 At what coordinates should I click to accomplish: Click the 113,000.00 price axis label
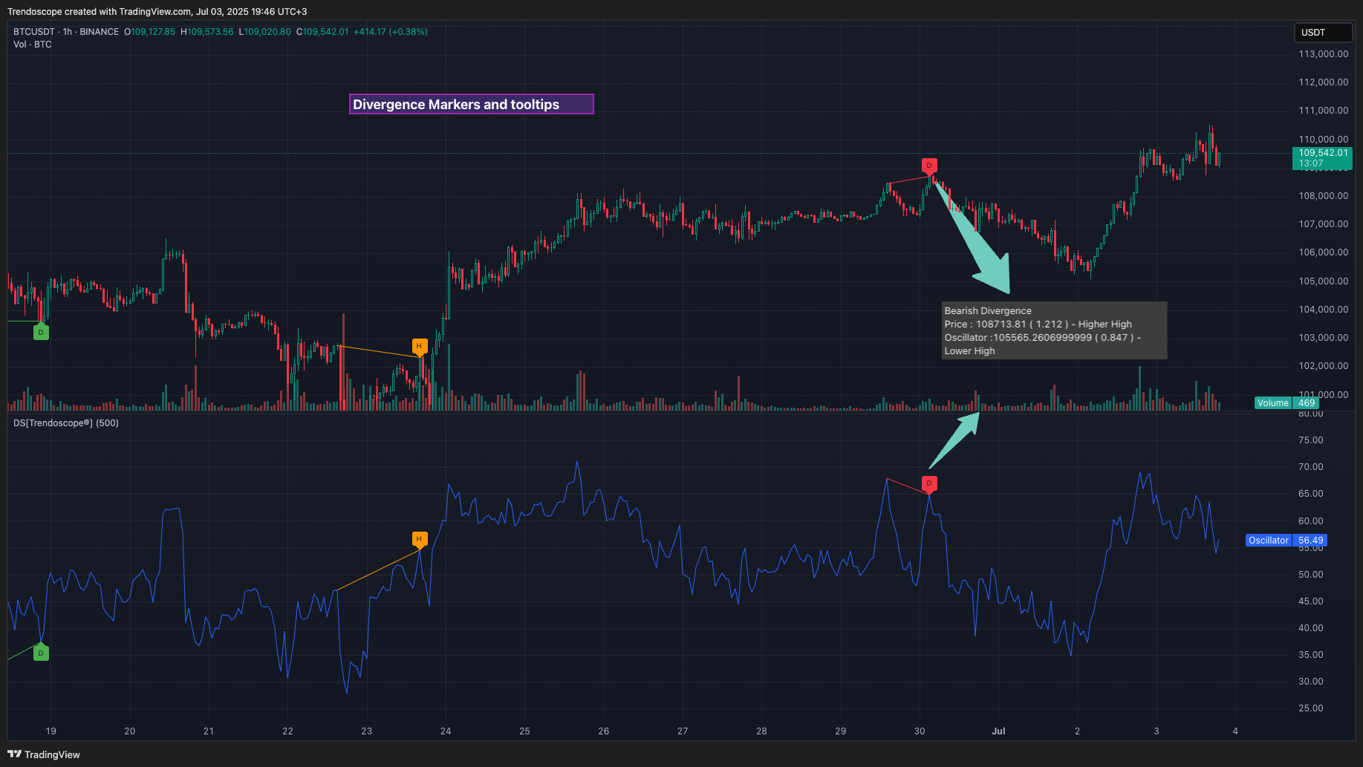click(x=1324, y=54)
